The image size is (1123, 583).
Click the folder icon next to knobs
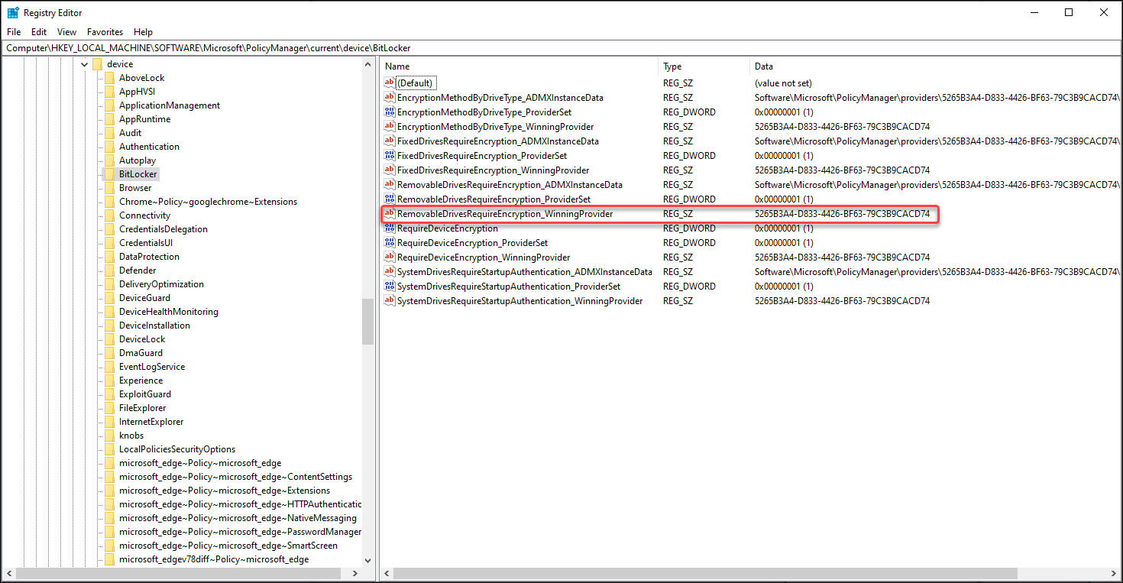(x=109, y=435)
